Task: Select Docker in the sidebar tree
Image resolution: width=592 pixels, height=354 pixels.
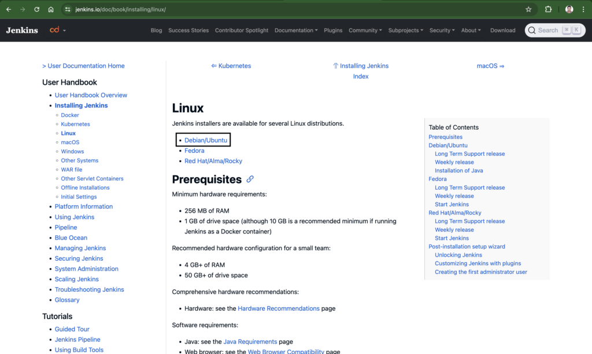Action: pyautogui.click(x=70, y=115)
